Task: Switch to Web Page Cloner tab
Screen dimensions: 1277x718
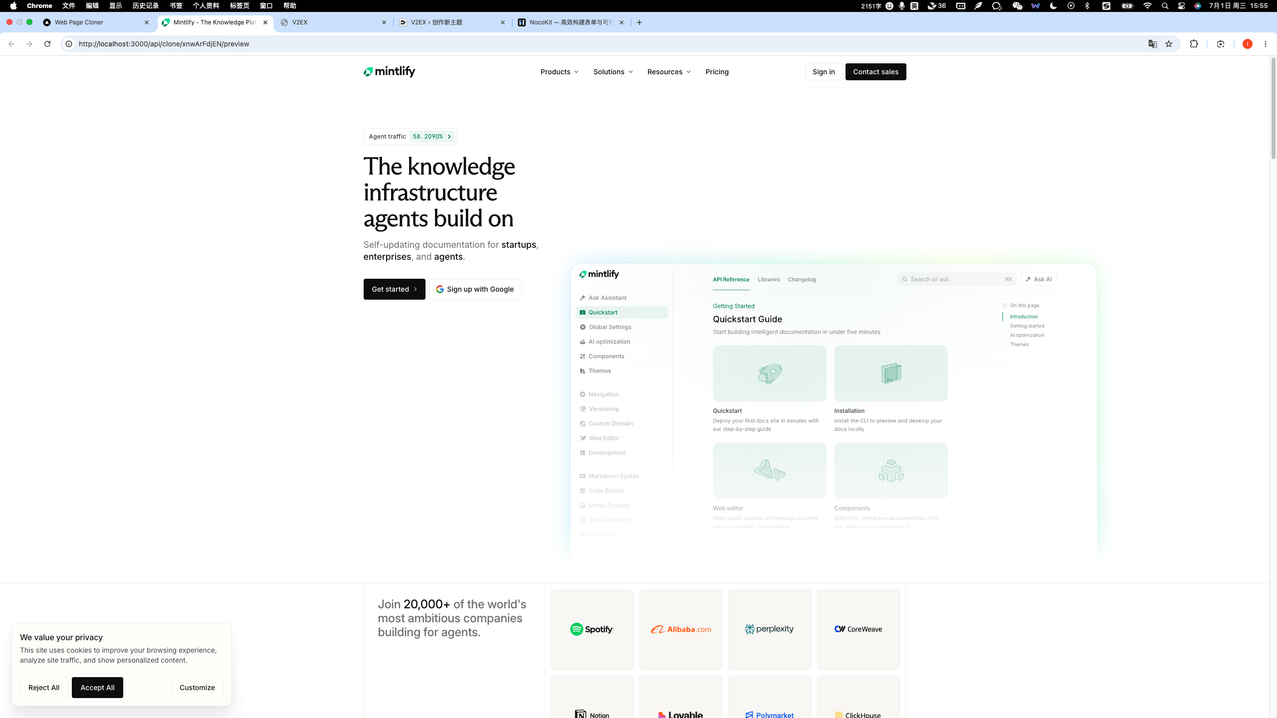Action: [95, 22]
